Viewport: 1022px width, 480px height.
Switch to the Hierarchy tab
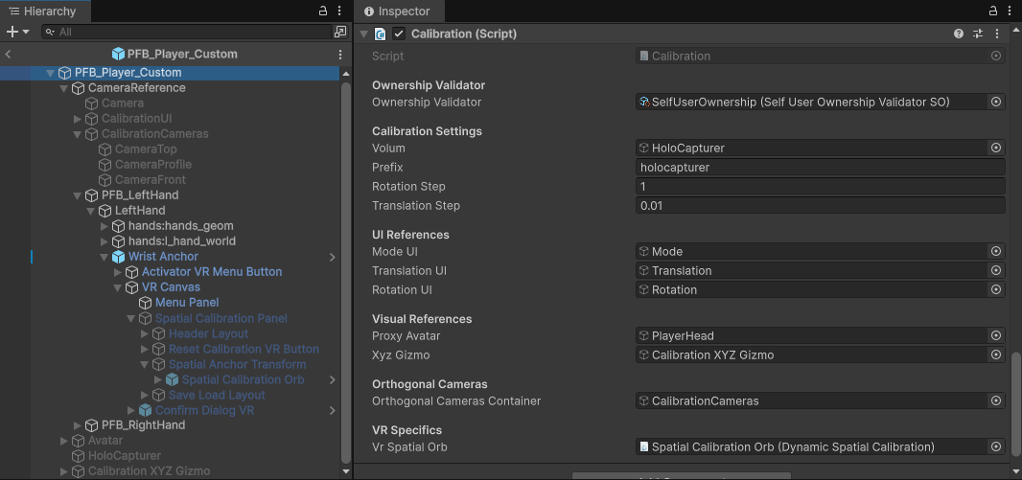tap(43, 11)
